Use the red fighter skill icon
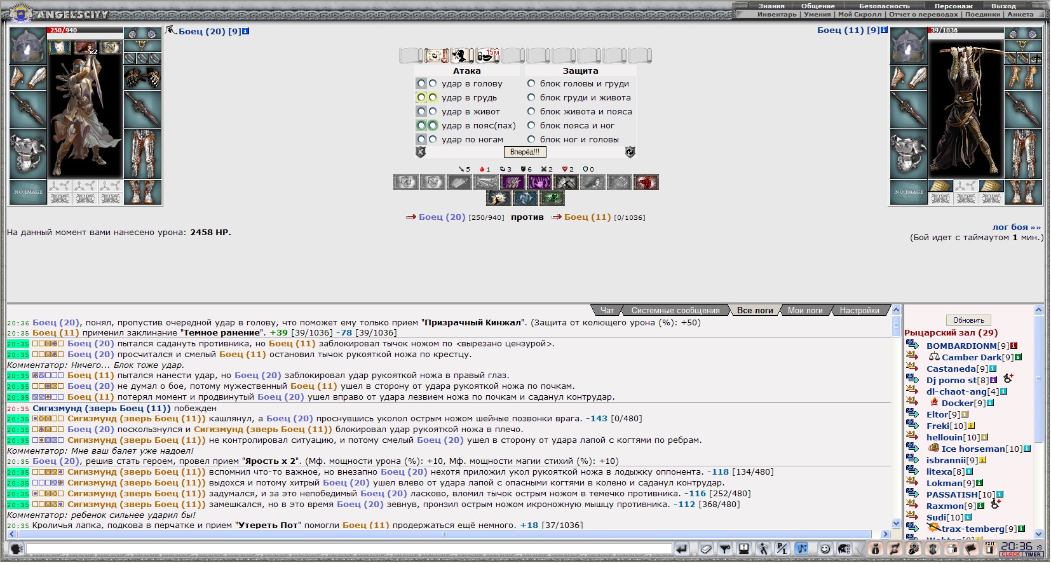1051x563 pixels. (646, 182)
